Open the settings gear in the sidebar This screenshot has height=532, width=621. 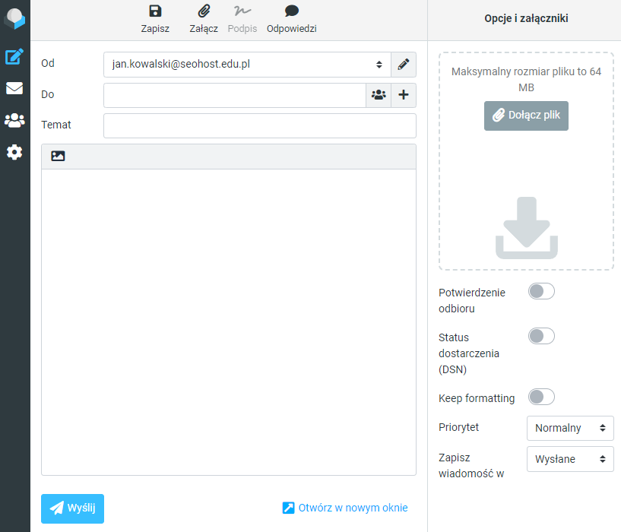pyautogui.click(x=14, y=152)
